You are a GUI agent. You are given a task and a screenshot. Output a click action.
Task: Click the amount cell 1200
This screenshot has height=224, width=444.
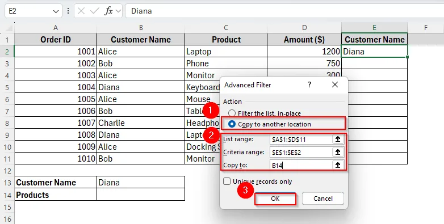point(304,52)
